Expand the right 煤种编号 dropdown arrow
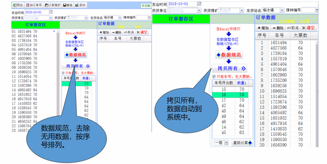Viewport: 327px width, 164px height. [x=316, y=10]
